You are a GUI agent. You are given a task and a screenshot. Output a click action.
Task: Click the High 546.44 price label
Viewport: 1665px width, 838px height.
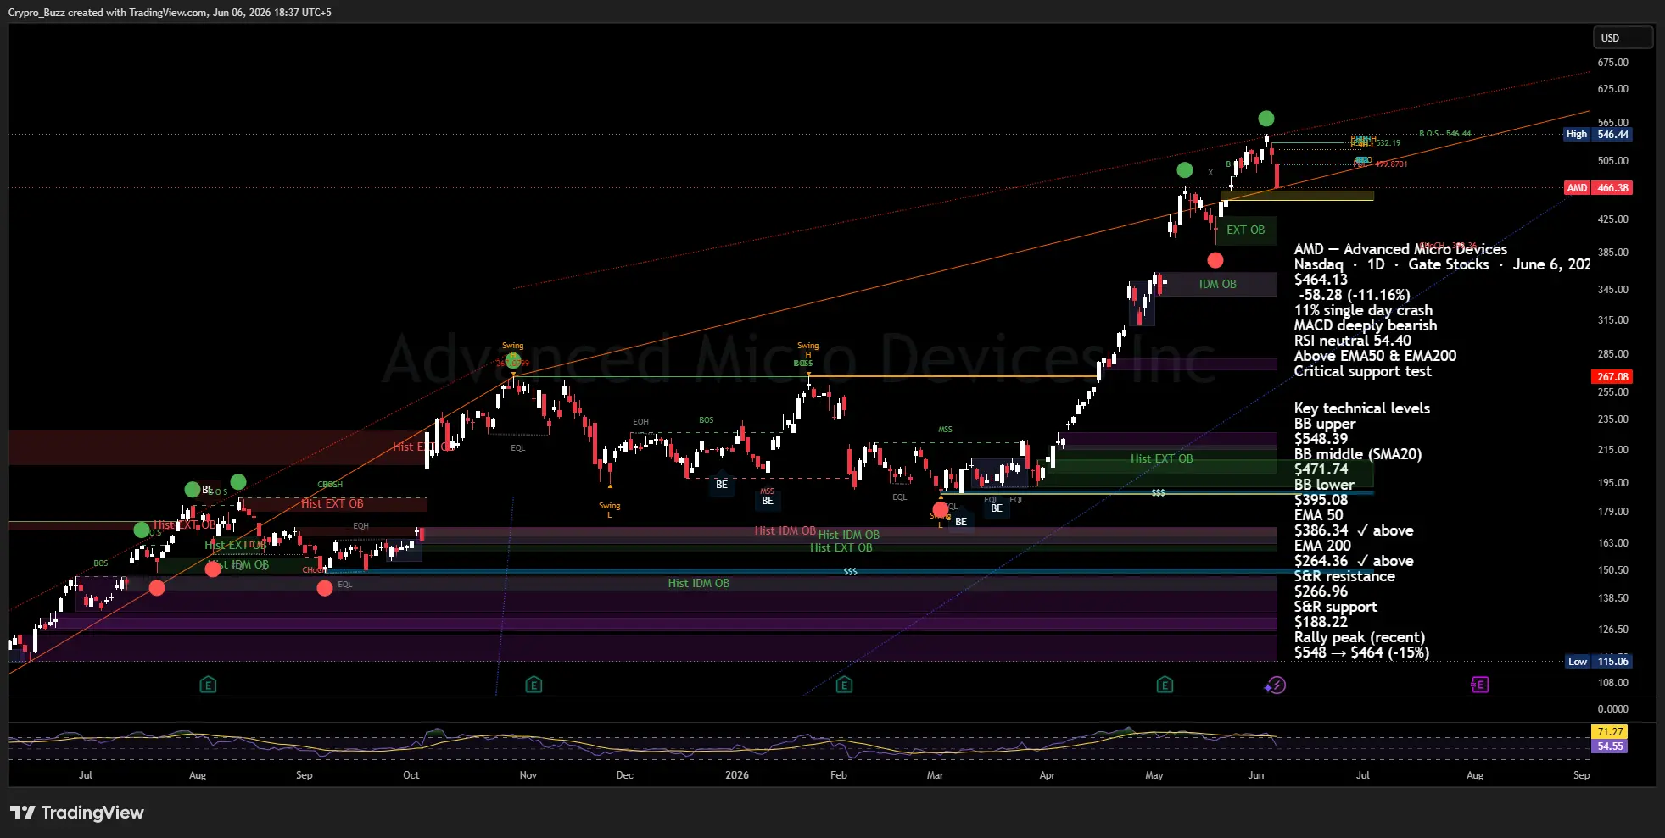(x=1599, y=134)
